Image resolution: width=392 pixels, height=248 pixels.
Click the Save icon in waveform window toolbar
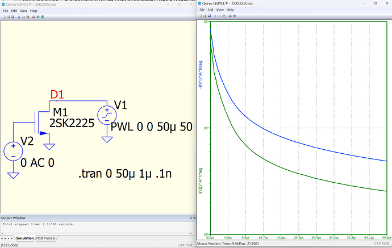coord(210,16)
